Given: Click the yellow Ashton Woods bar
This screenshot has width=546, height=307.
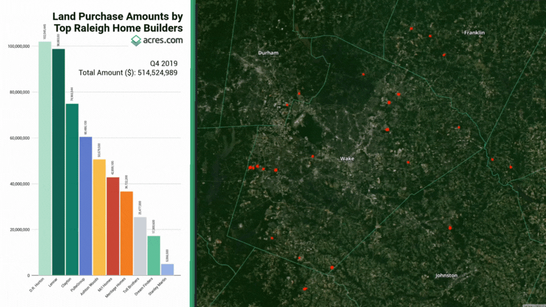Looking at the screenshot, I should tap(99, 217).
